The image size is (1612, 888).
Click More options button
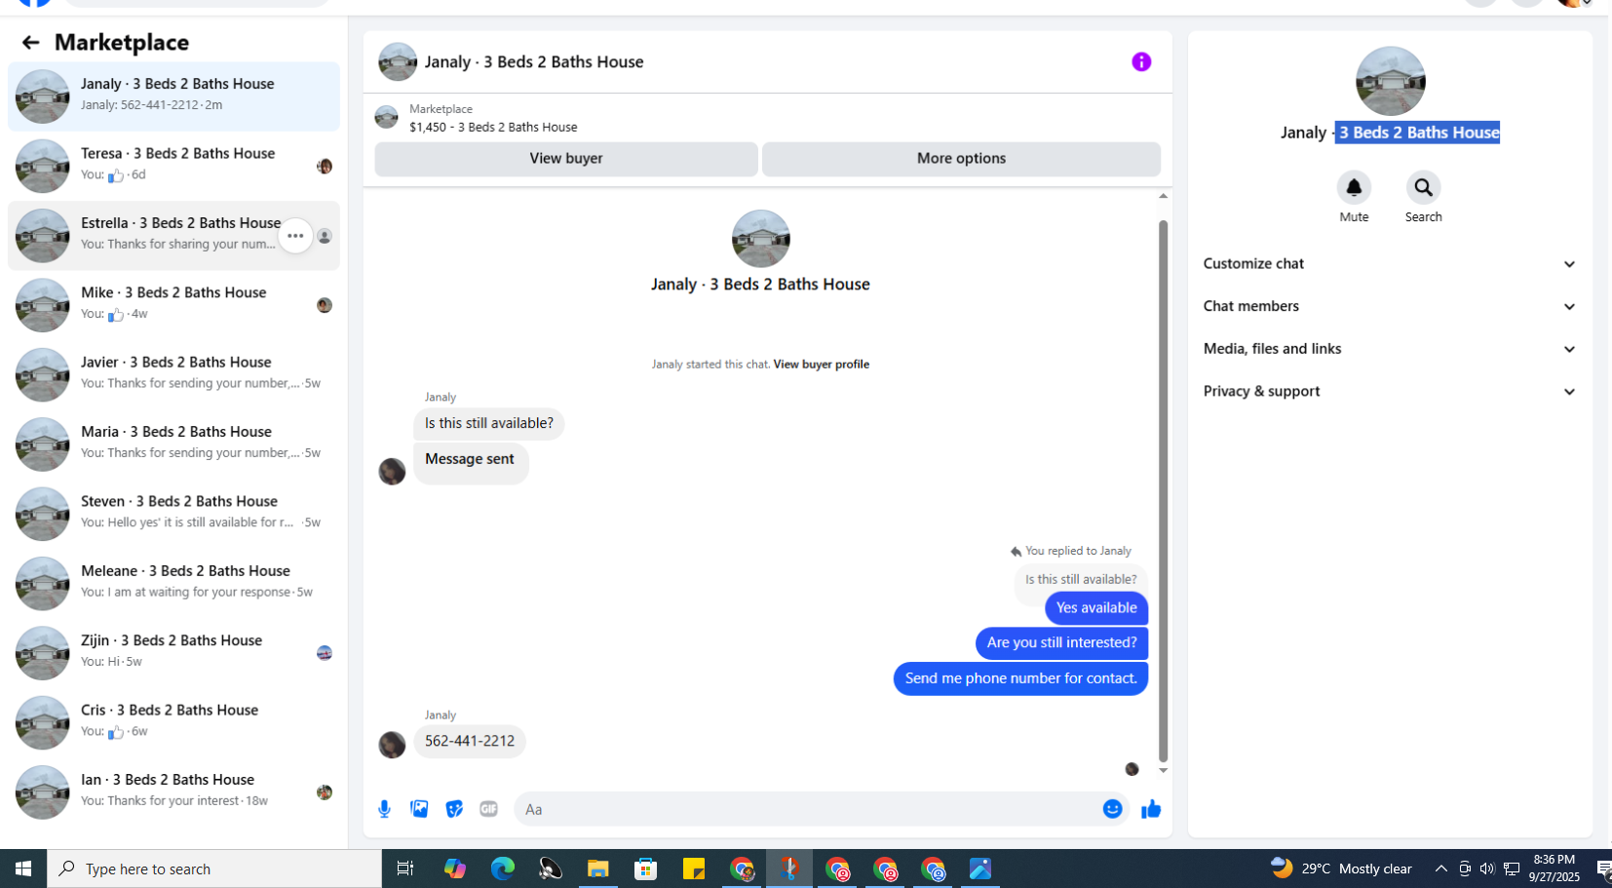tap(961, 159)
